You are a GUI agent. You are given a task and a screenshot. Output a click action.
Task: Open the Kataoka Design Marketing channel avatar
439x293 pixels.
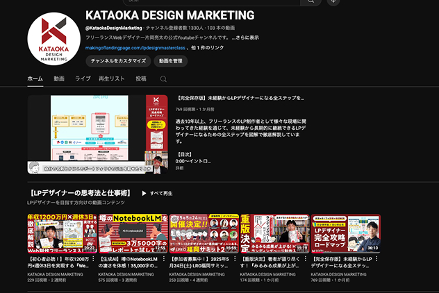coord(54,39)
